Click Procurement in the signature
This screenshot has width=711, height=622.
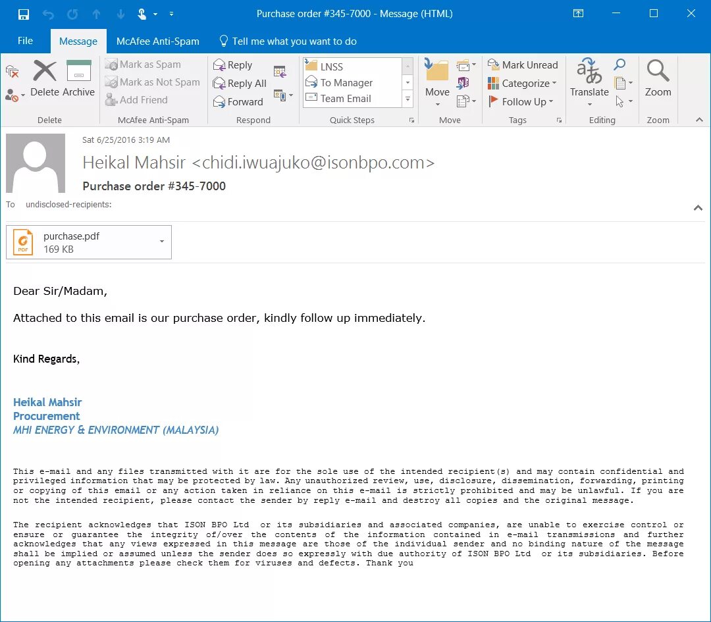(46, 416)
